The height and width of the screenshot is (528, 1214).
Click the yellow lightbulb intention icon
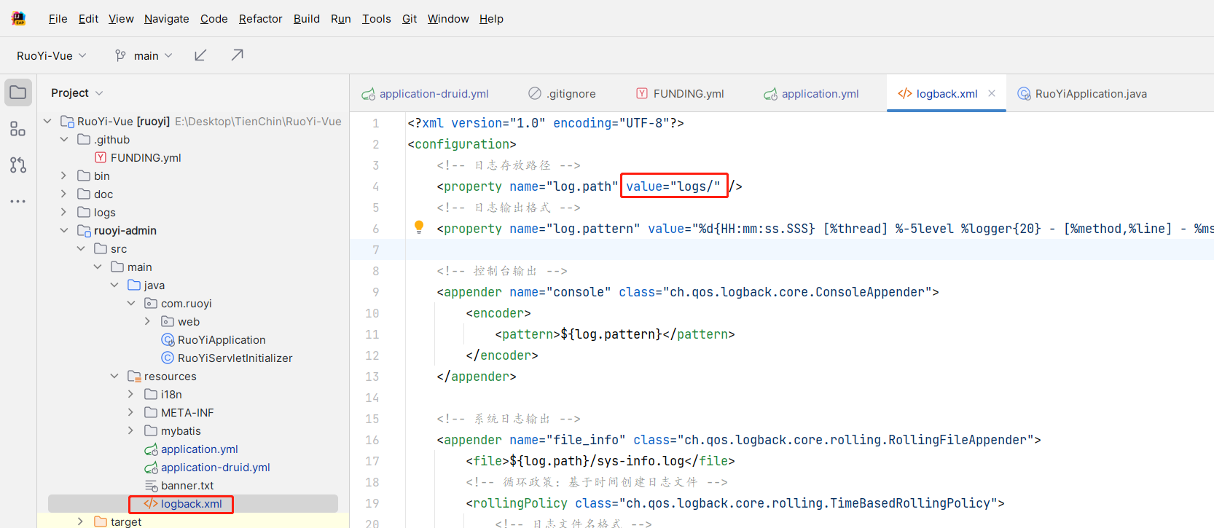[x=419, y=227]
